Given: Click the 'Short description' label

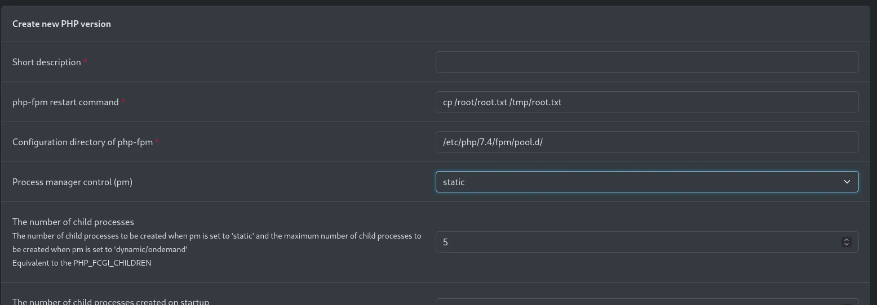Looking at the screenshot, I should click(x=47, y=62).
